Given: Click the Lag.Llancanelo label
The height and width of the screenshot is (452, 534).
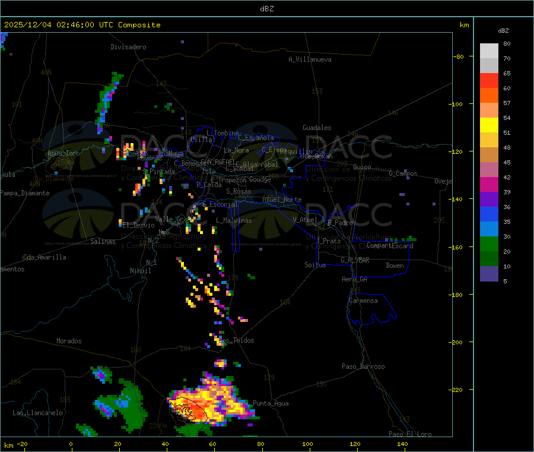Looking at the screenshot, I should pyautogui.click(x=38, y=413).
